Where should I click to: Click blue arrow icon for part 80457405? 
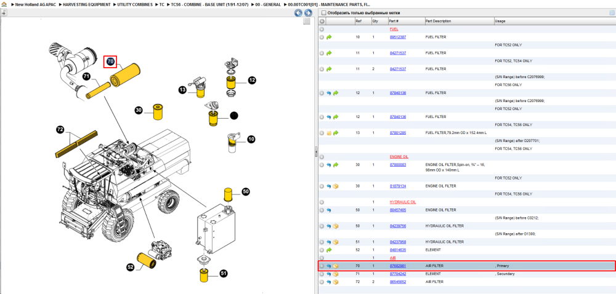point(329,210)
